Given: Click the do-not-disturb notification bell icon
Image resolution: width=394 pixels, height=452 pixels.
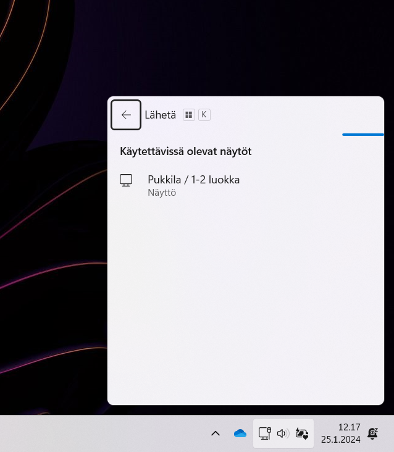Looking at the screenshot, I should 372,433.
